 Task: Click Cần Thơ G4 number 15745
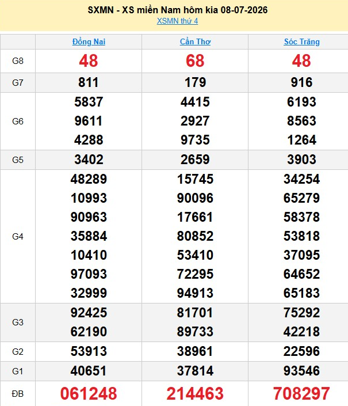tap(195, 179)
